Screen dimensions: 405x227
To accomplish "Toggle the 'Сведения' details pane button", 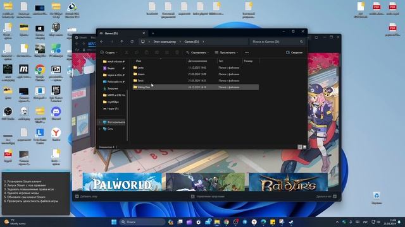I will tap(294, 52).
